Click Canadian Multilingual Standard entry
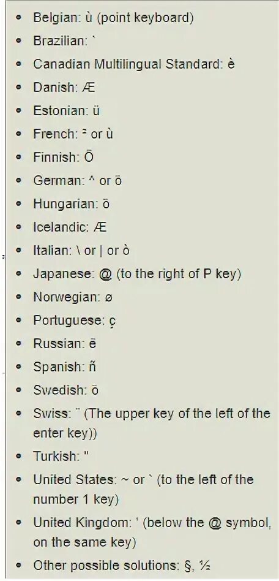This screenshot has height=581, width=279. point(134,64)
